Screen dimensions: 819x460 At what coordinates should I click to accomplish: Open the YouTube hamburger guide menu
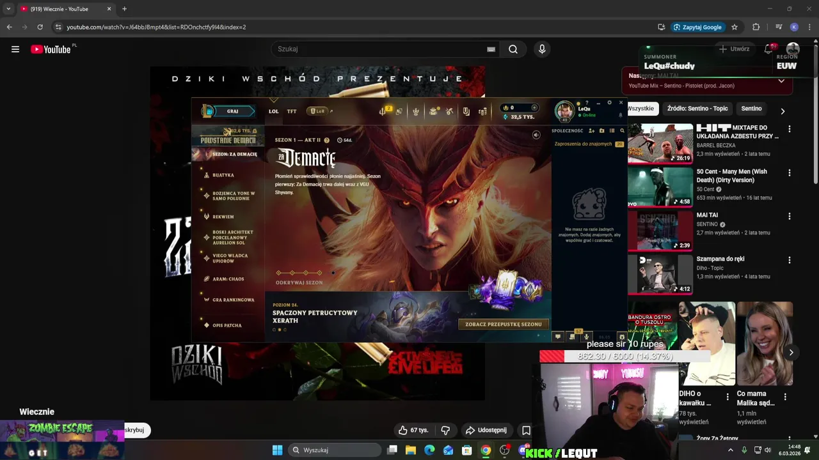15,49
